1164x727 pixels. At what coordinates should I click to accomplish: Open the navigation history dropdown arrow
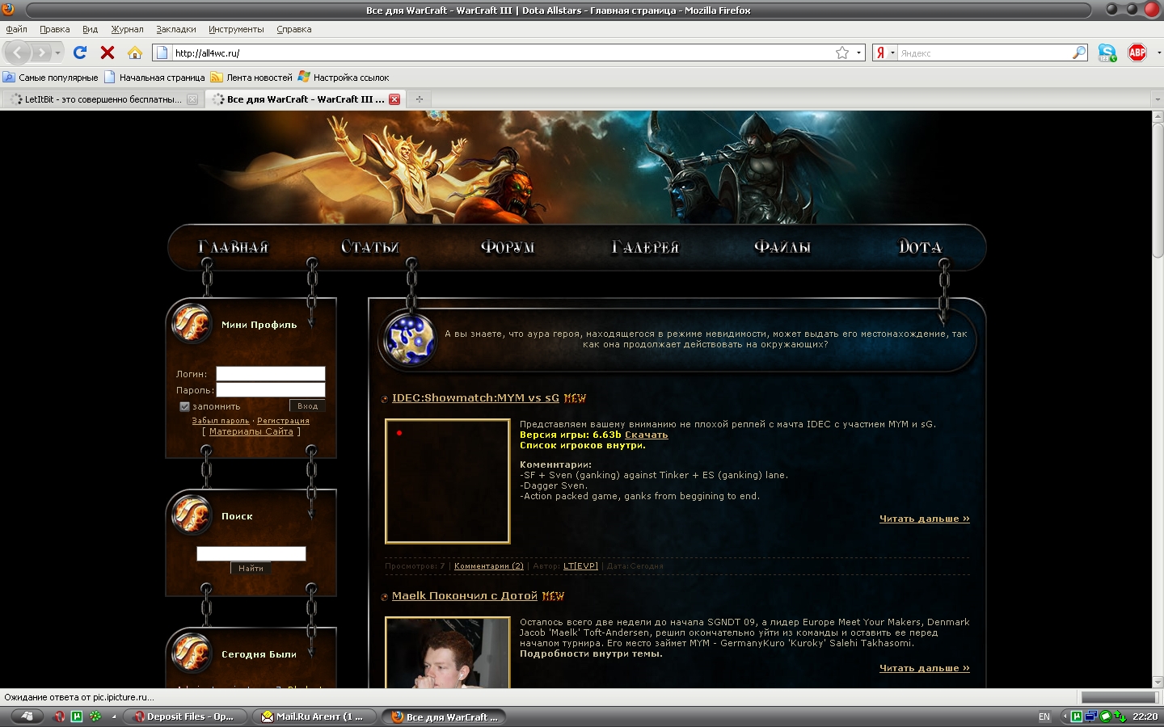57,53
